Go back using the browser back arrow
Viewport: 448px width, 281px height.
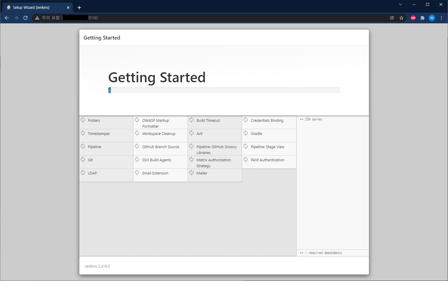pyautogui.click(x=7, y=18)
